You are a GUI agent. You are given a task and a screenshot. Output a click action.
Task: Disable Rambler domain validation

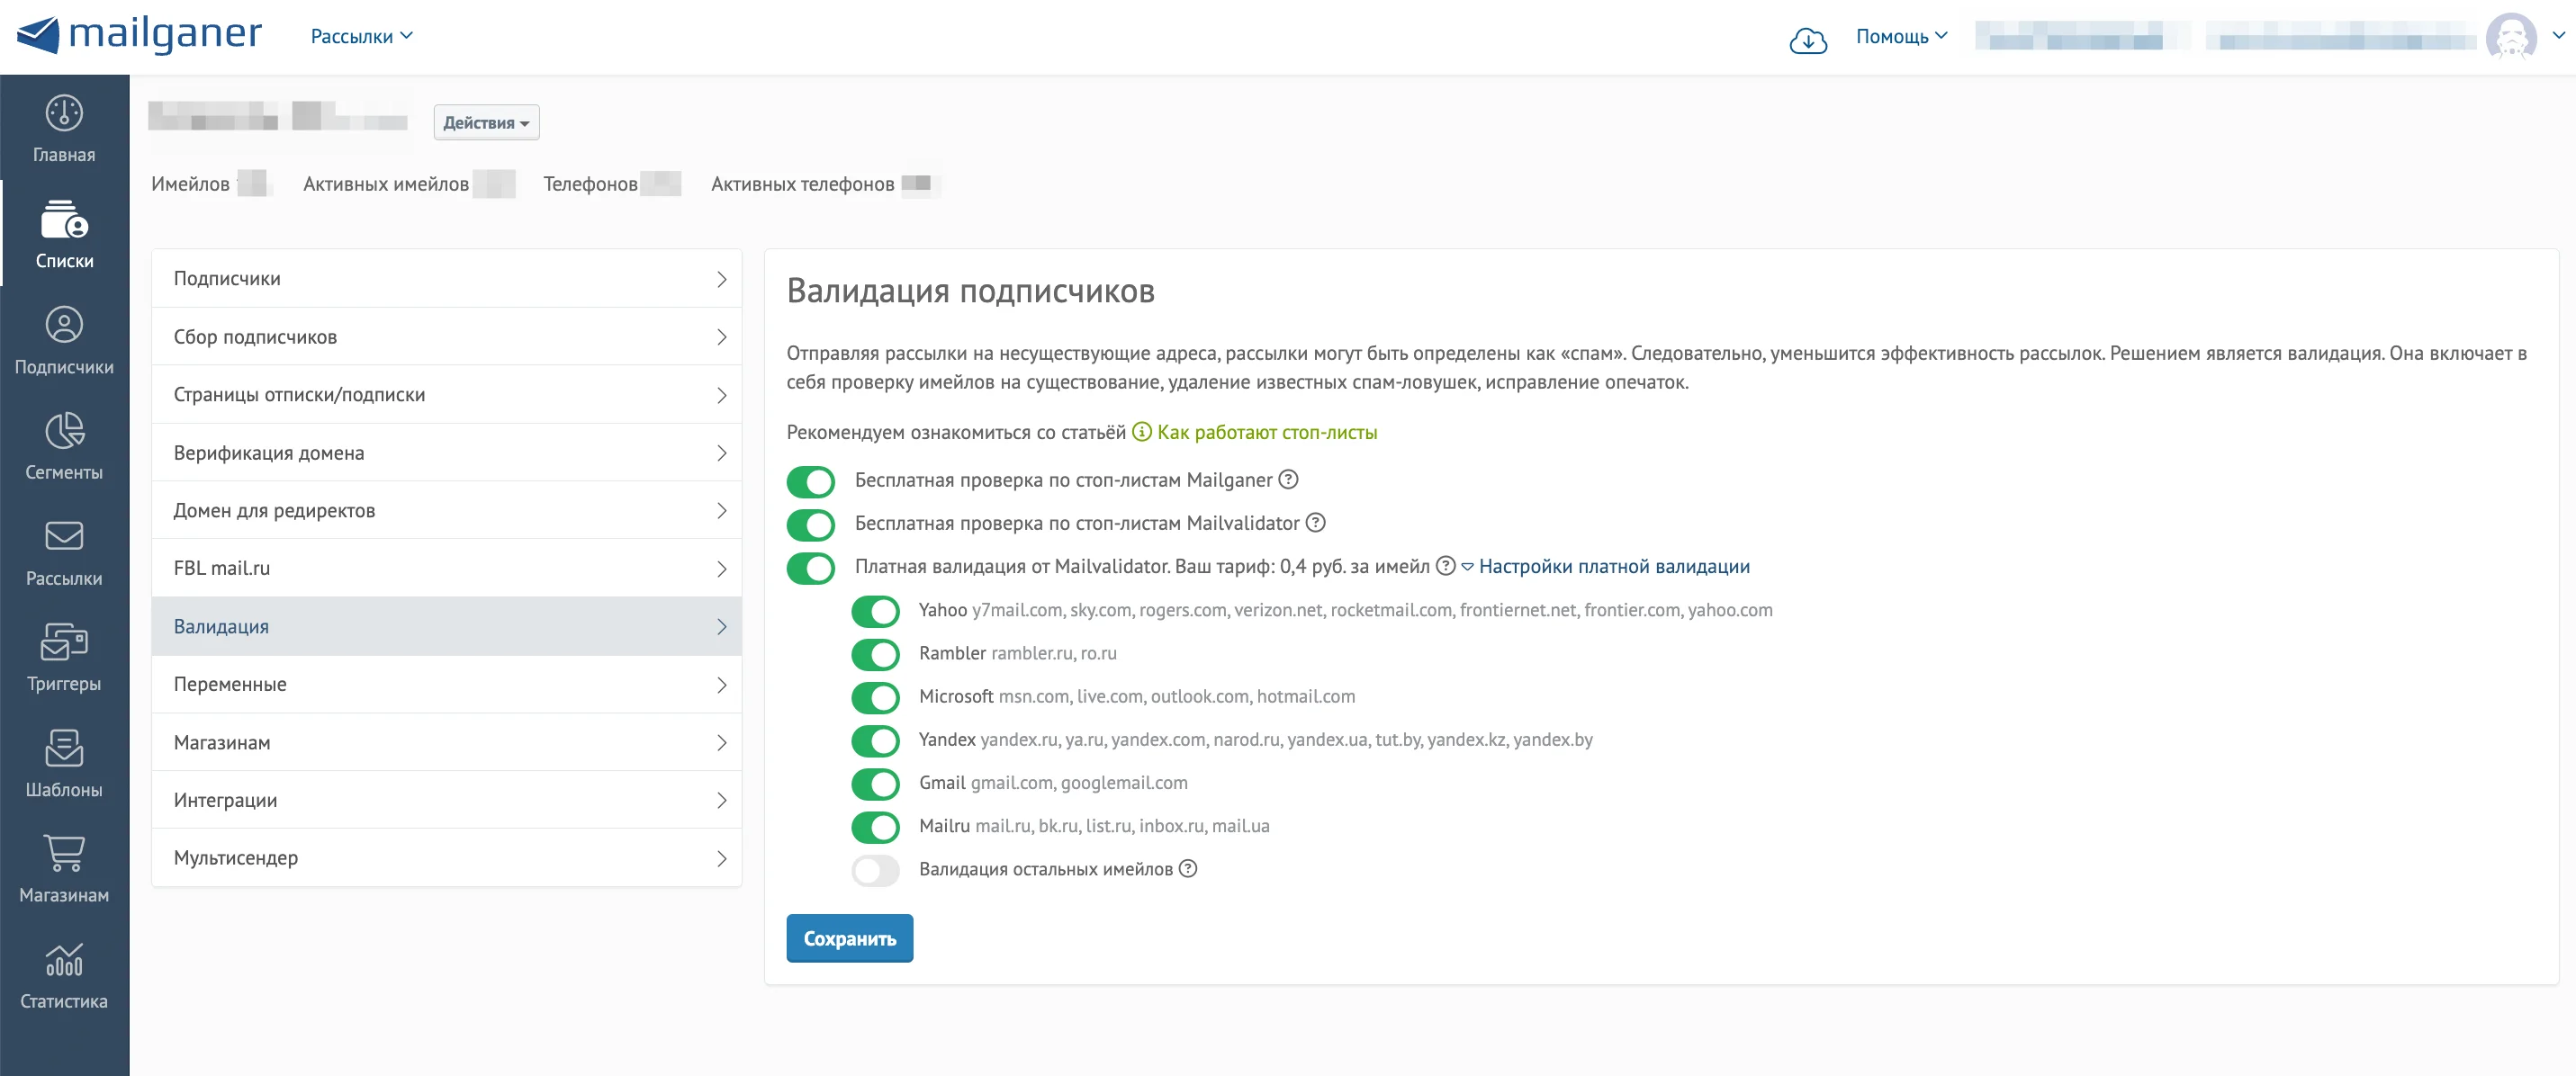point(875,654)
